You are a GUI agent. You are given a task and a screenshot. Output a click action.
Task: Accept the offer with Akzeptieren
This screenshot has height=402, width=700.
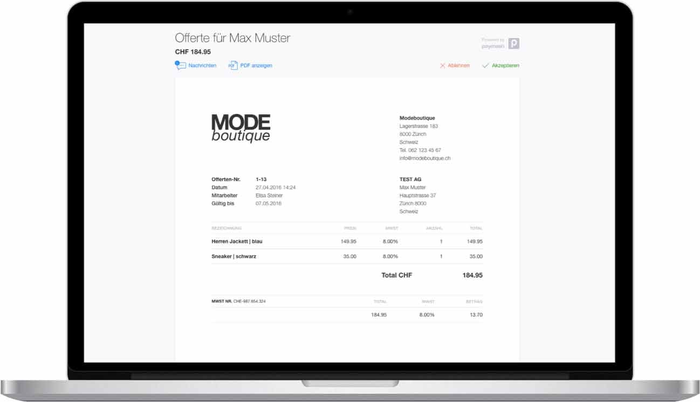click(505, 66)
